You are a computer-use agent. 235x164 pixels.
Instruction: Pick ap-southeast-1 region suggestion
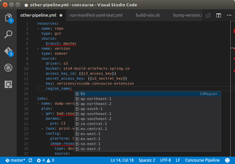point(148,114)
